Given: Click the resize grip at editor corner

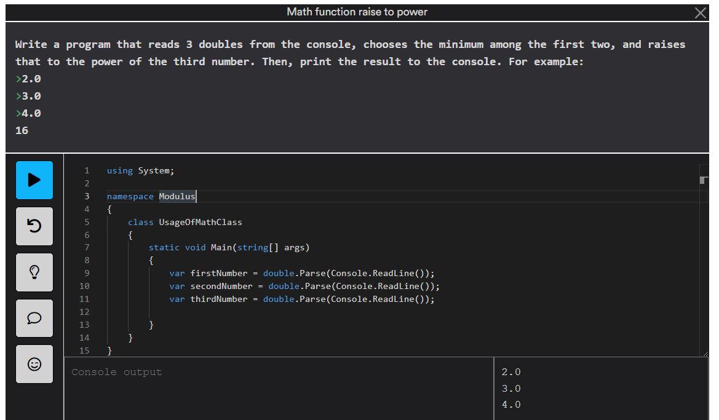Looking at the screenshot, I should point(705,354).
